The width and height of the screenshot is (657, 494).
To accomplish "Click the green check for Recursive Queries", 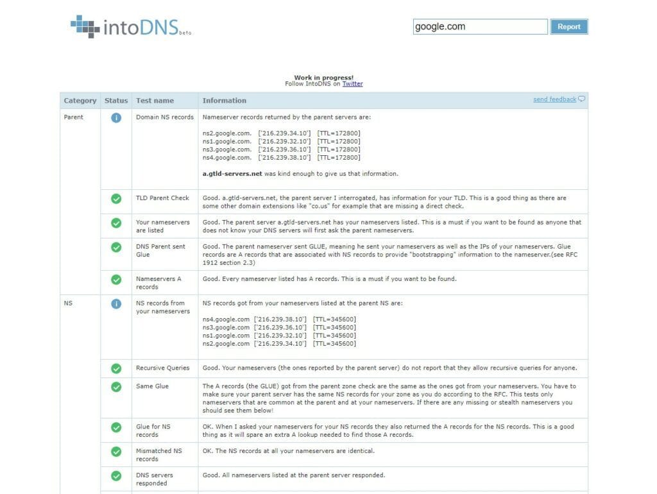I will click(x=116, y=368).
